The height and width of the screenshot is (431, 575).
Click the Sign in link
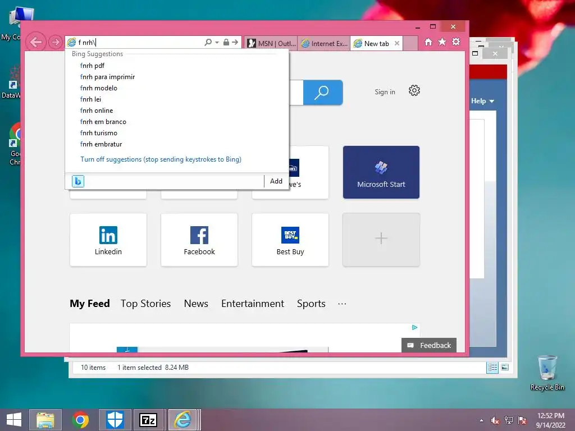385,92
